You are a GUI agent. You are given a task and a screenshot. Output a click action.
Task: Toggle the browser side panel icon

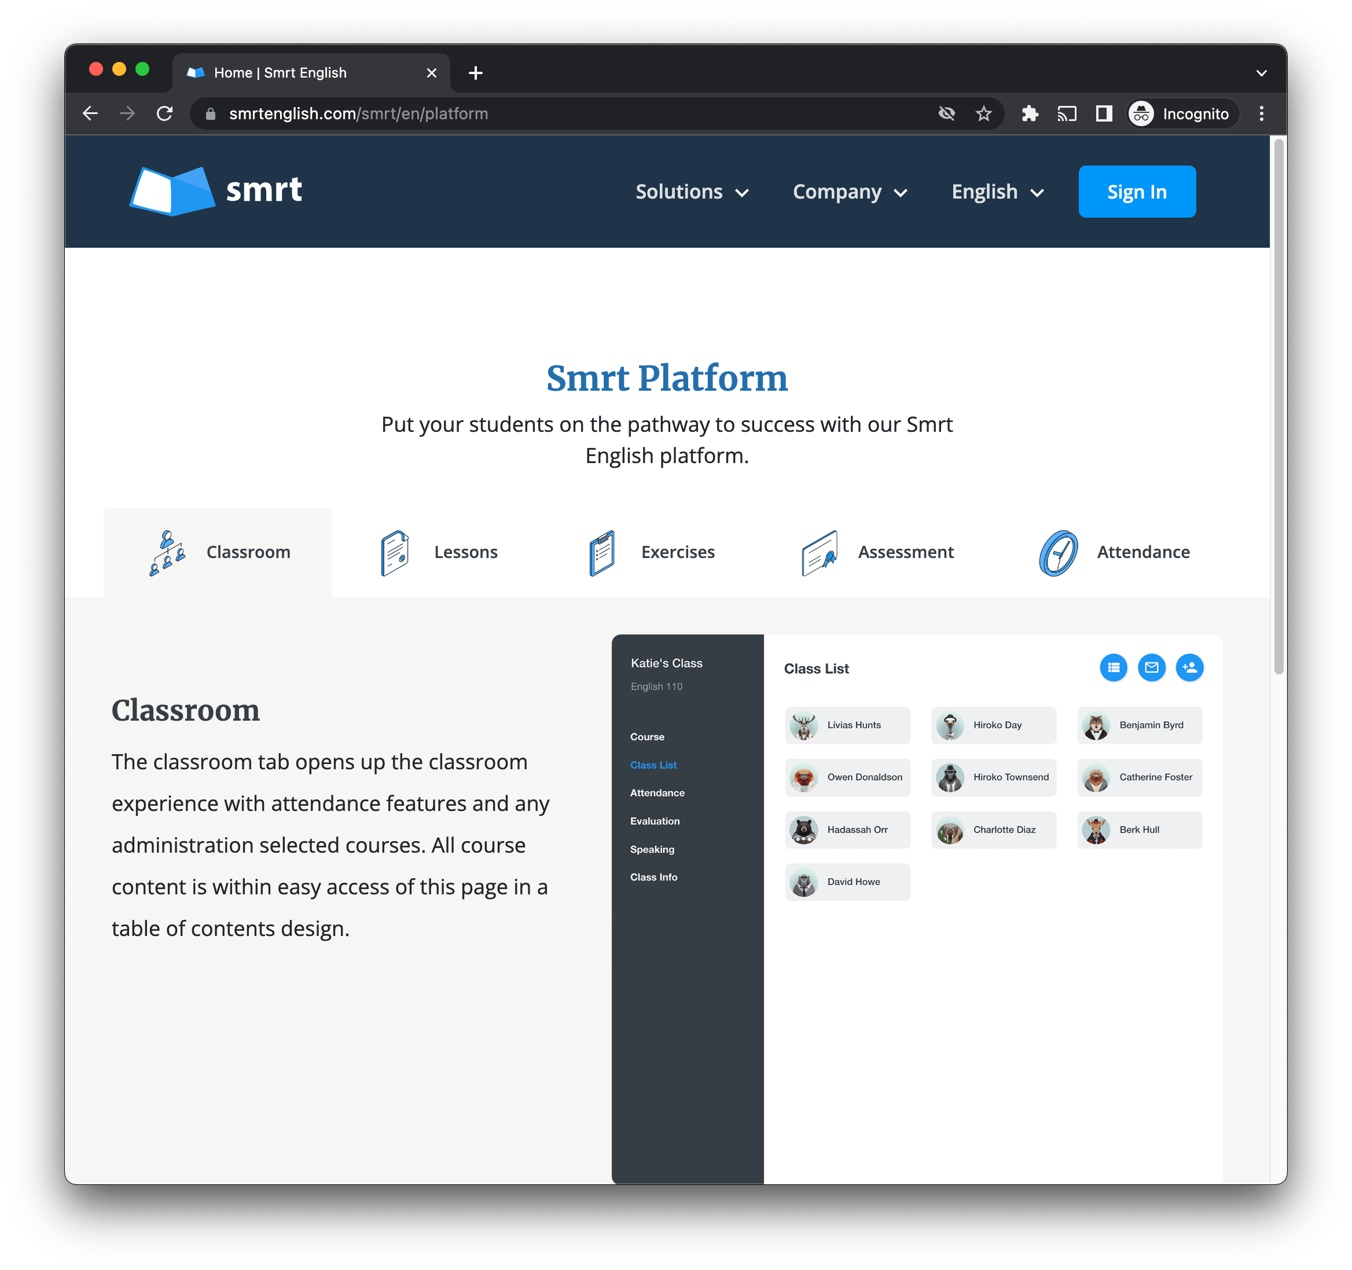(x=1103, y=113)
